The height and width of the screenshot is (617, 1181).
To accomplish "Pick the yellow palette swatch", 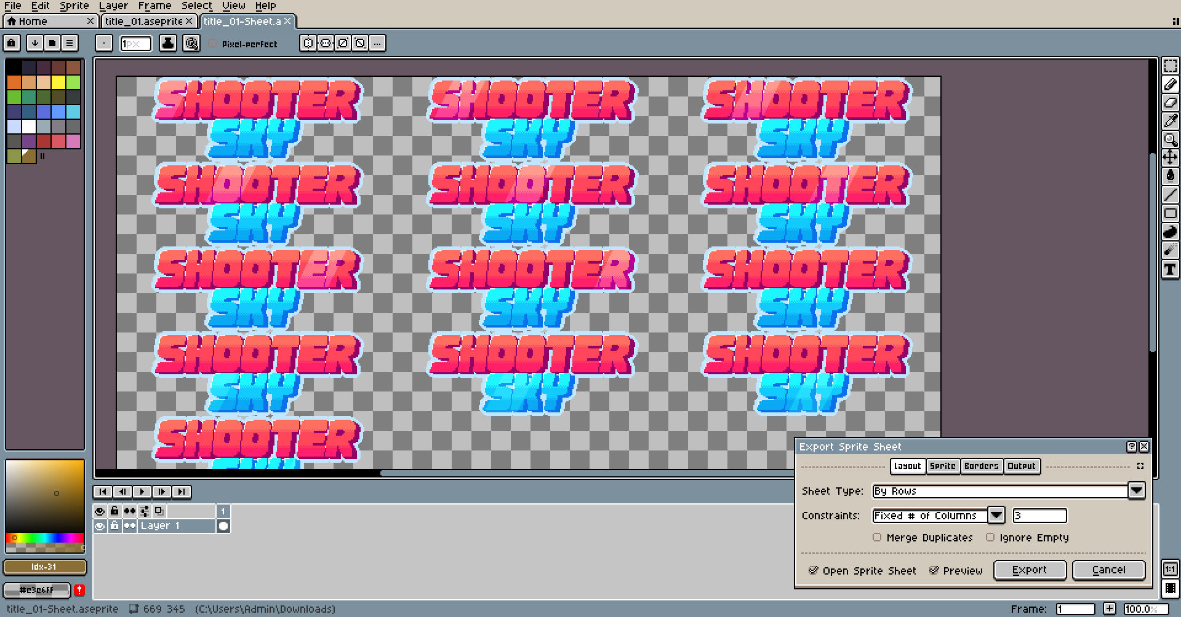I will [x=58, y=82].
